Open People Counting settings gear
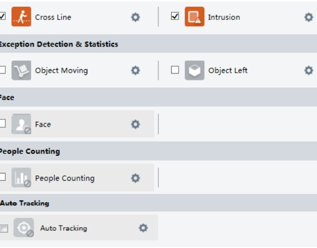The image size is (317, 248). tap(136, 178)
